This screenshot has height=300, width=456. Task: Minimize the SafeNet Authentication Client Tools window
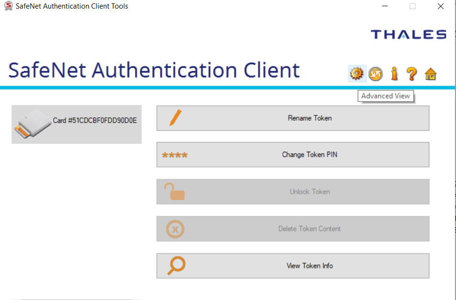[385, 6]
